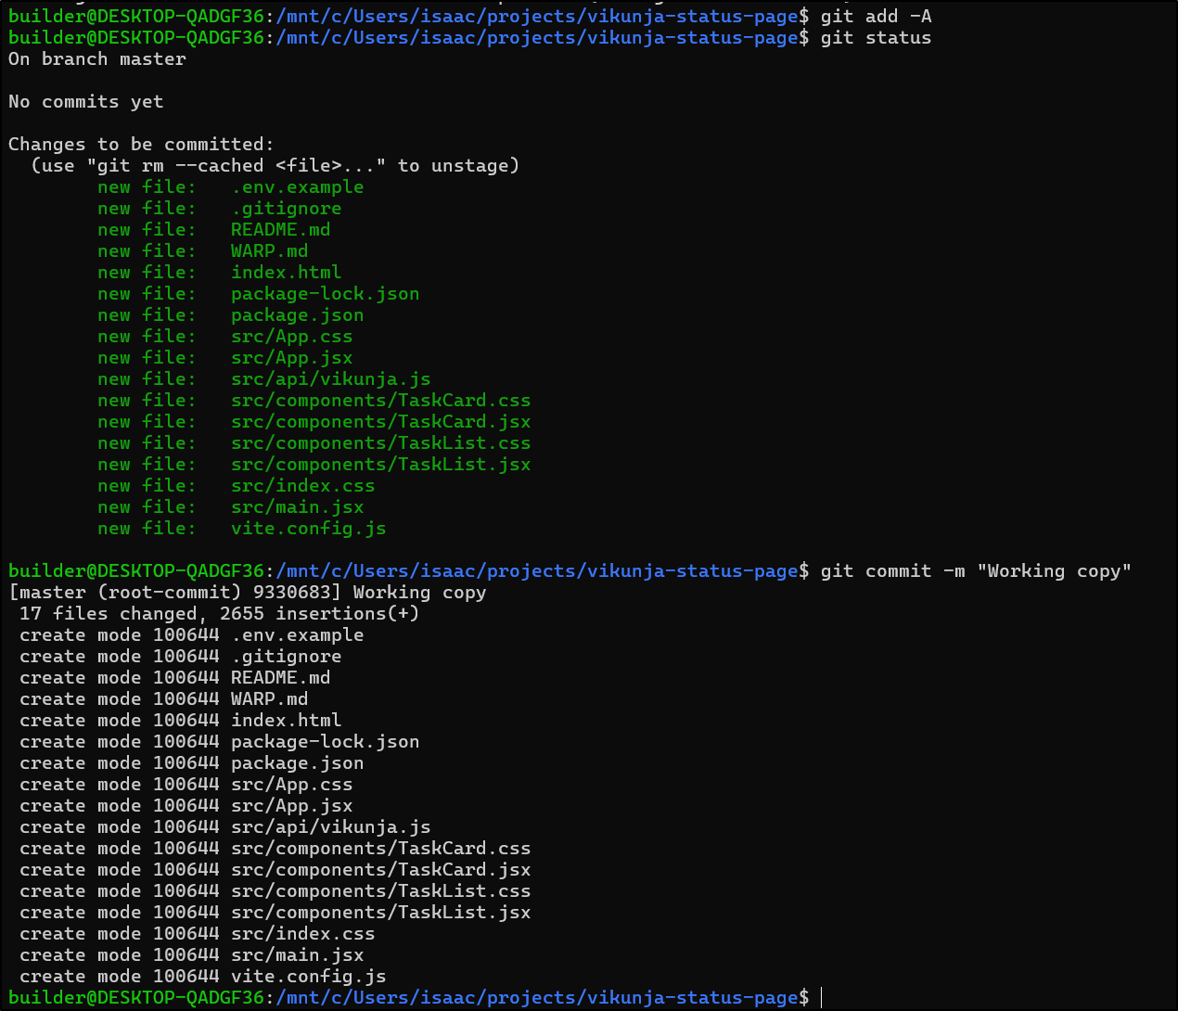Click the blinking cursor at the bottom prompt
1178x1011 pixels.
click(821, 997)
